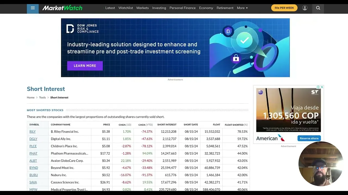Select Digital Ally Inc. company name
This screenshot has height=195, width=348.
[x=61, y=139]
